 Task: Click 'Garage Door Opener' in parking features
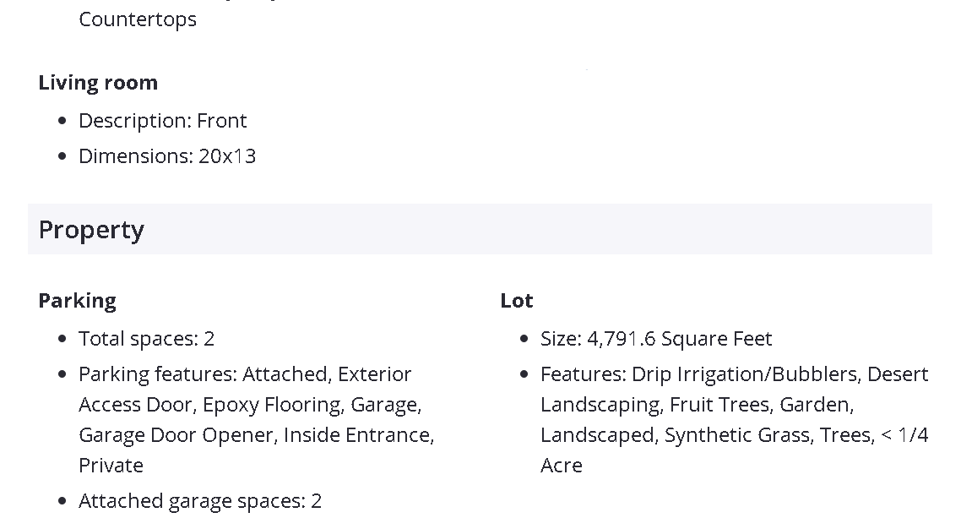tap(177, 435)
